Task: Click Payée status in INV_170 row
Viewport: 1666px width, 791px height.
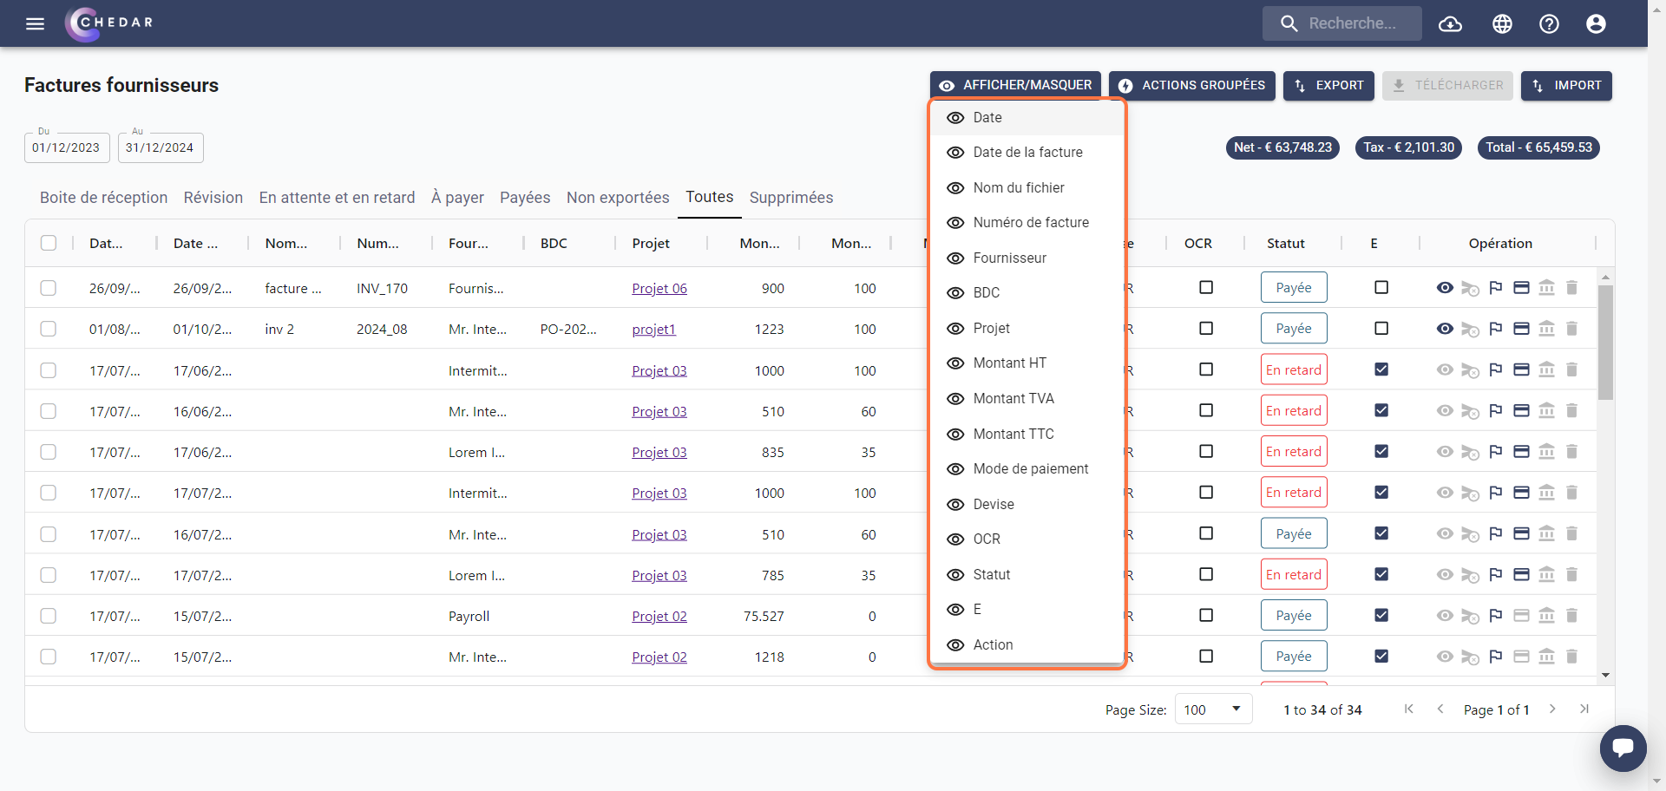Action: [x=1294, y=288]
